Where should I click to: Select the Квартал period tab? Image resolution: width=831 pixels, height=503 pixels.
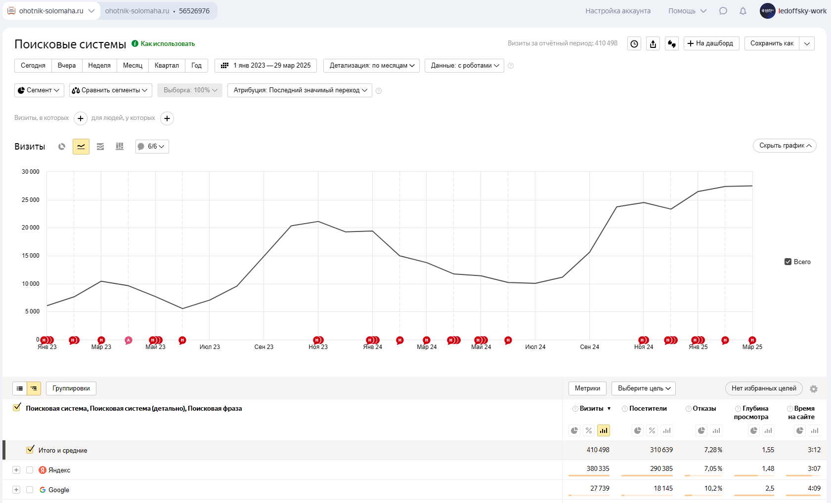[x=167, y=66]
